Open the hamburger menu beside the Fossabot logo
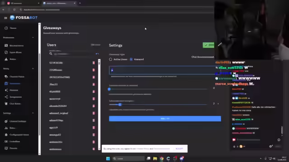This screenshot has height=162, width=289. pos(5,18)
